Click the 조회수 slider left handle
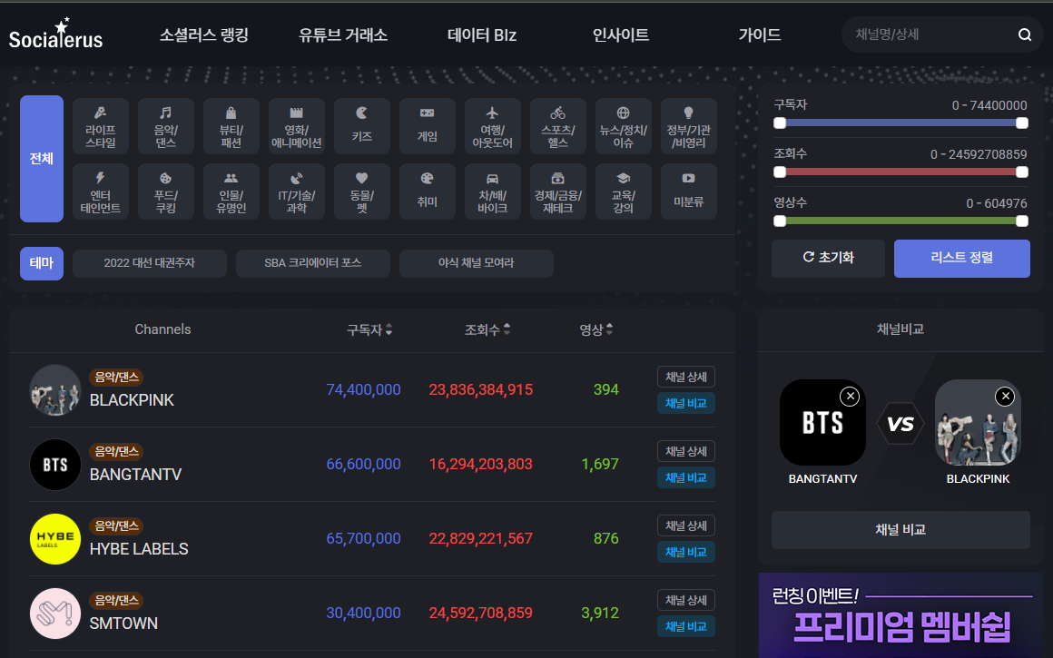 [780, 172]
